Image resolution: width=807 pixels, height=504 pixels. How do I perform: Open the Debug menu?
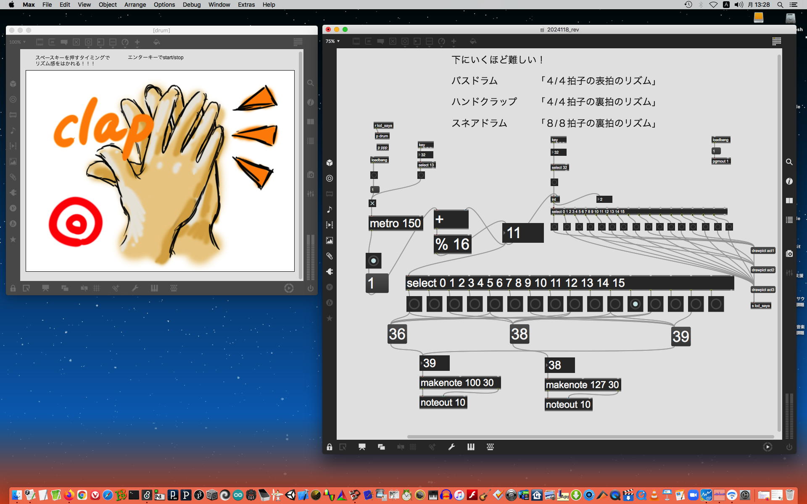pyautogui.click(x=191, y=5)
